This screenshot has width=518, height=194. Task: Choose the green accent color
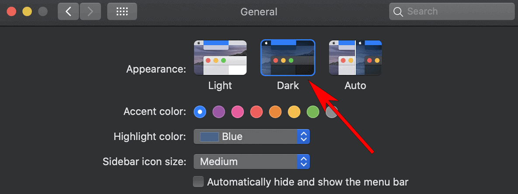point(313,112)
